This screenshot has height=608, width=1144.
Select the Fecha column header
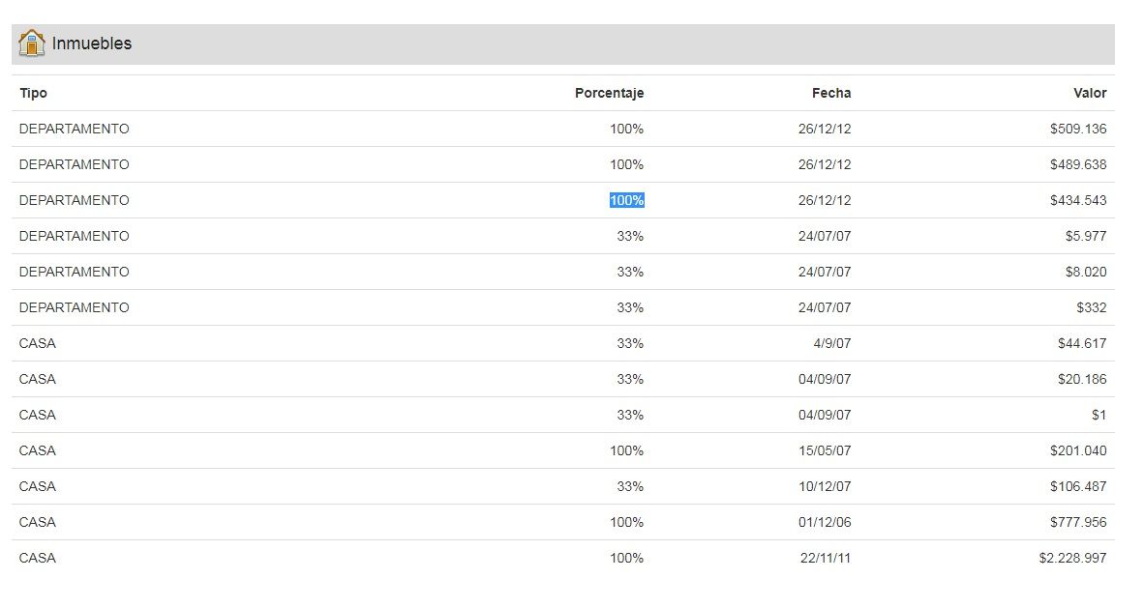(831, 93)
